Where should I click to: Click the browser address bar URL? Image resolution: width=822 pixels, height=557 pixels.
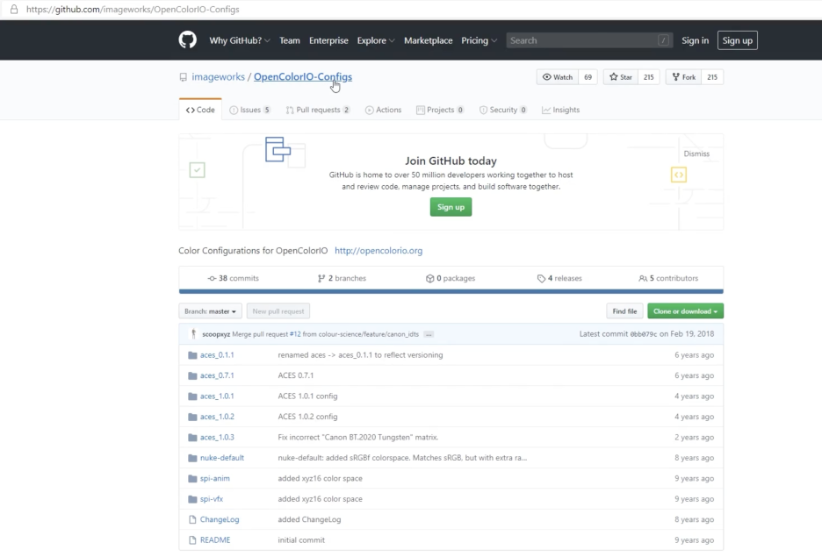coord(133,9)
